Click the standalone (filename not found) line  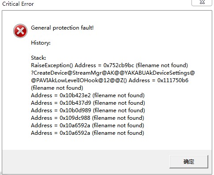point(57,88)
